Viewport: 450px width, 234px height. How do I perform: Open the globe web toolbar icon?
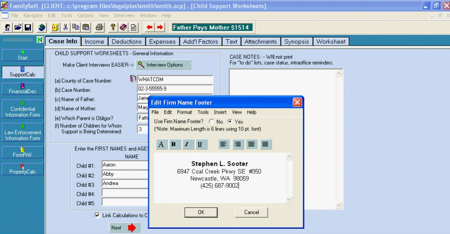[42, 27]
